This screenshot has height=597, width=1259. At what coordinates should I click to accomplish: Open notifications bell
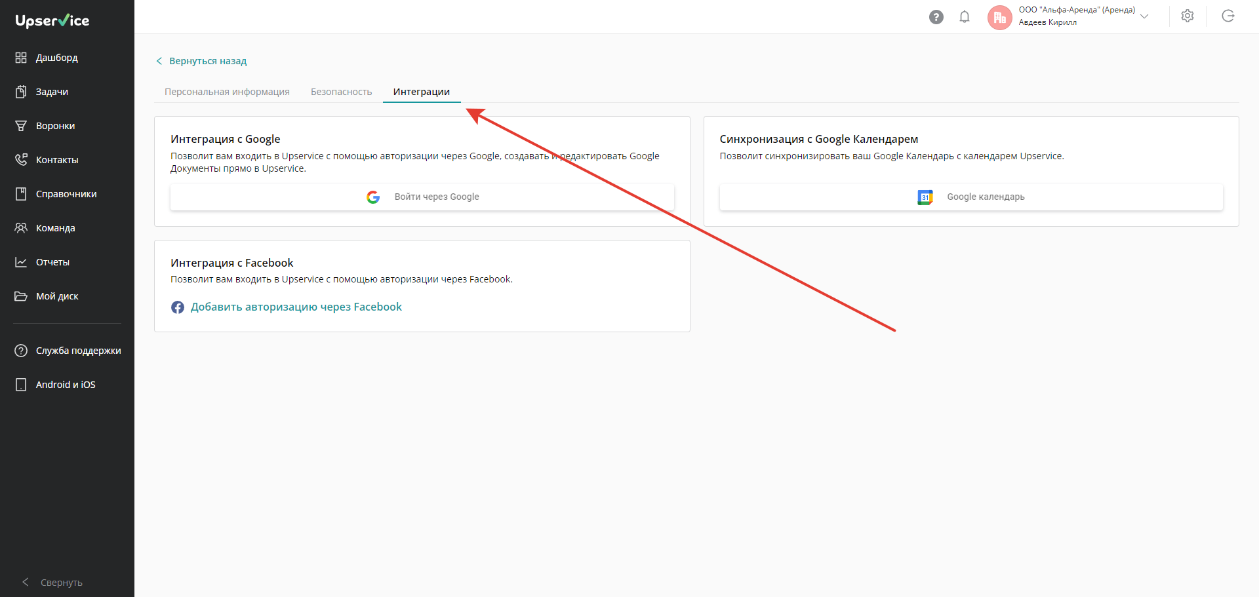[x=965, y=17]
